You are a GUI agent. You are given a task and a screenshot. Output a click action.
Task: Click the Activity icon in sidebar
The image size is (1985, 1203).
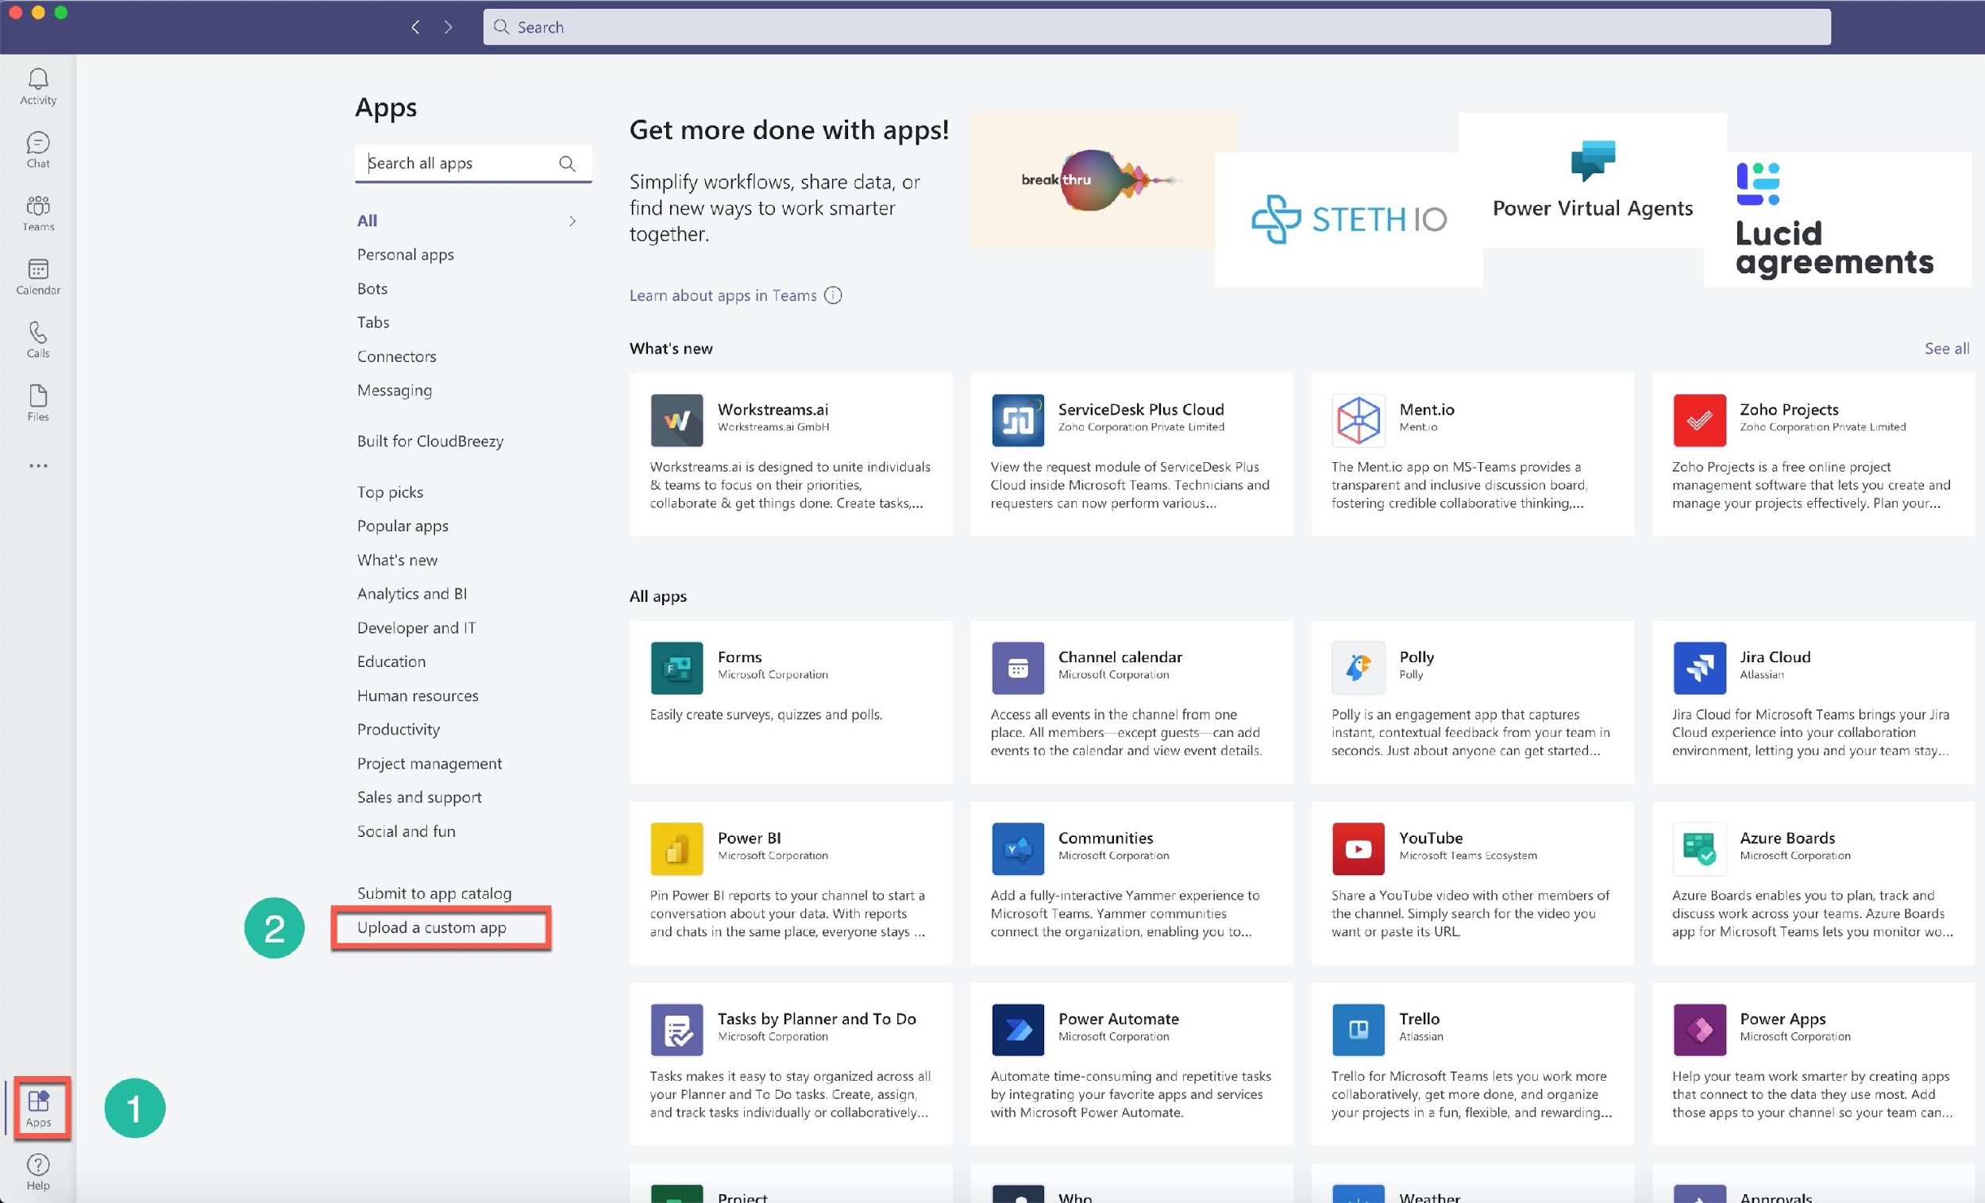[x=38, y=79]
